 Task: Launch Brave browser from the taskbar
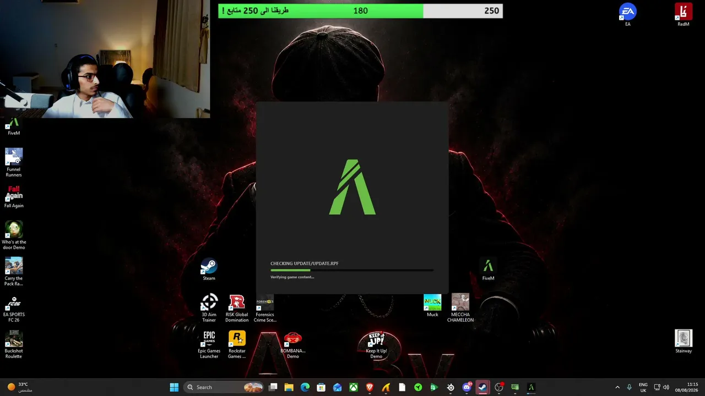pyautogui.click(x=370, y=387)
